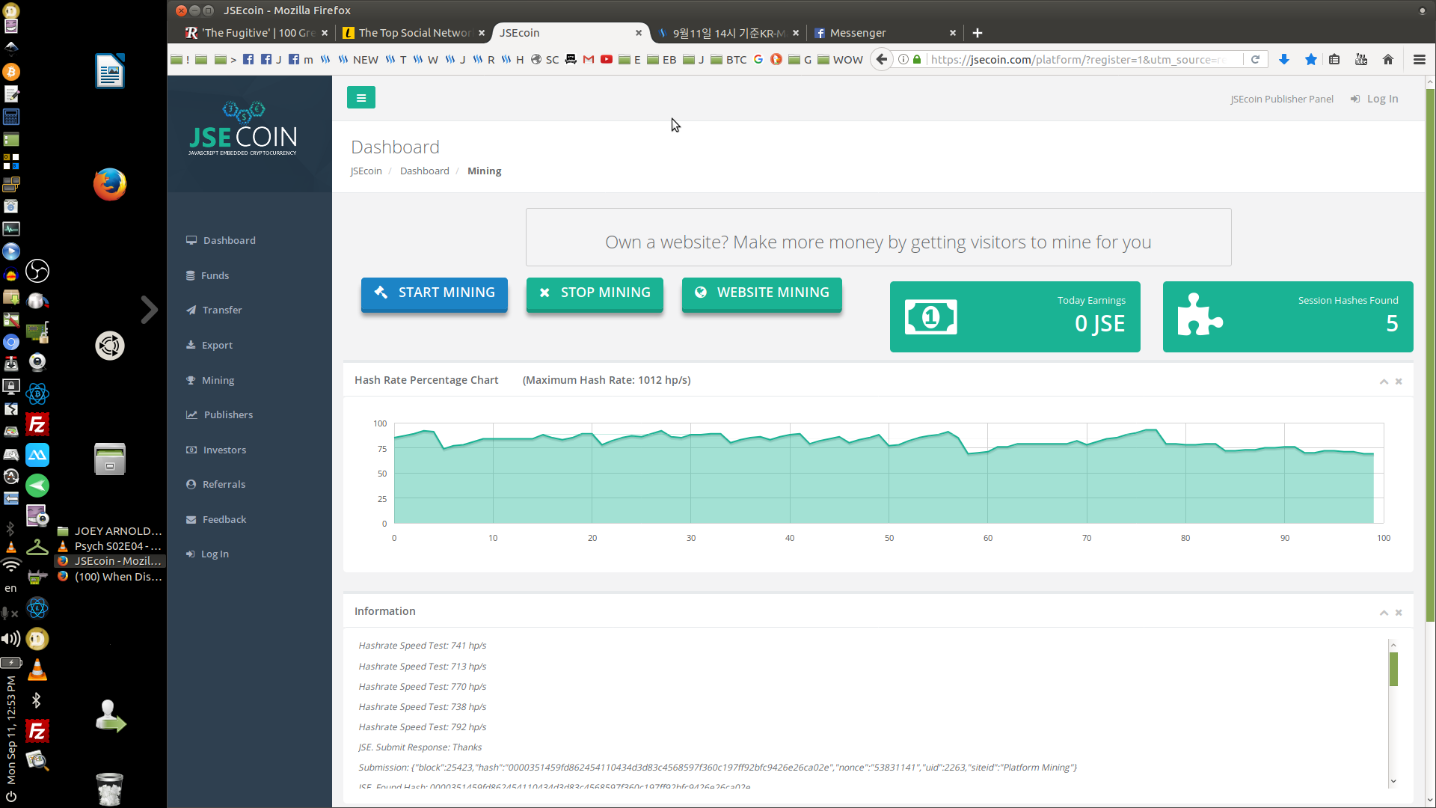Open Transfer in the sidebar
The height and width of the screenshot is (808, 1436).
click(x=214, y=310)
